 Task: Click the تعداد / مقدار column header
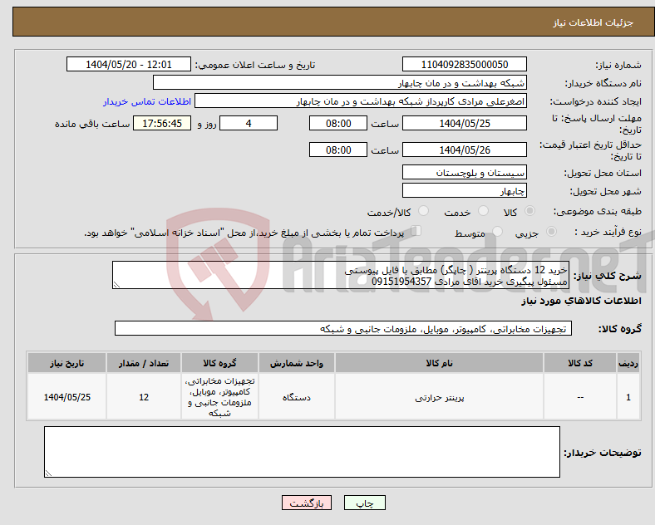click(144, 363)
